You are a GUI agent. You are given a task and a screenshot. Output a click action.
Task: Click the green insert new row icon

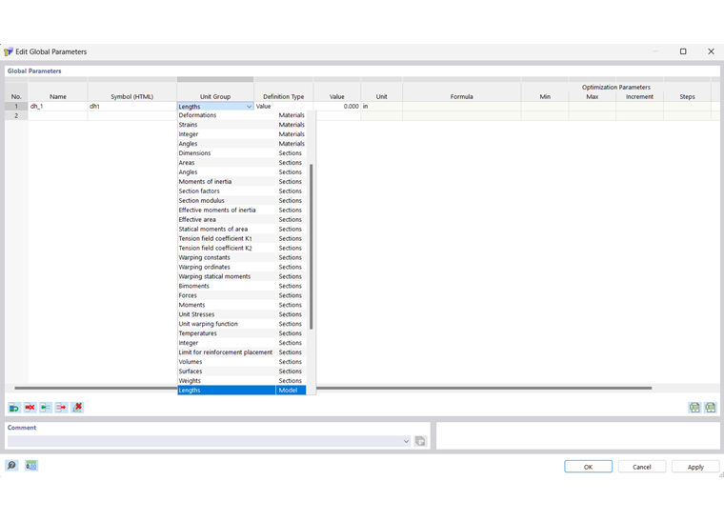click(x=14, y=408)
